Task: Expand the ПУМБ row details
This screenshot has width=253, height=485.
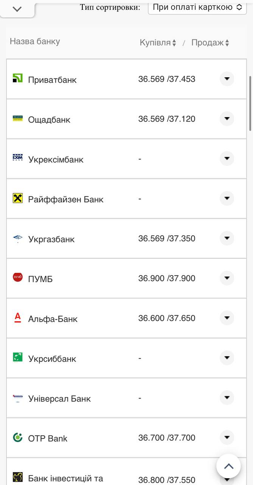Action: tap(227, 278)
